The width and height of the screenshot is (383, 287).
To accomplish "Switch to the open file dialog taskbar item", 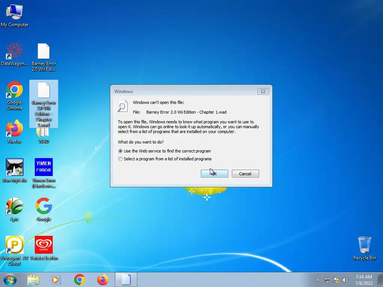I will pyautogui.click(x=126, y=280).
